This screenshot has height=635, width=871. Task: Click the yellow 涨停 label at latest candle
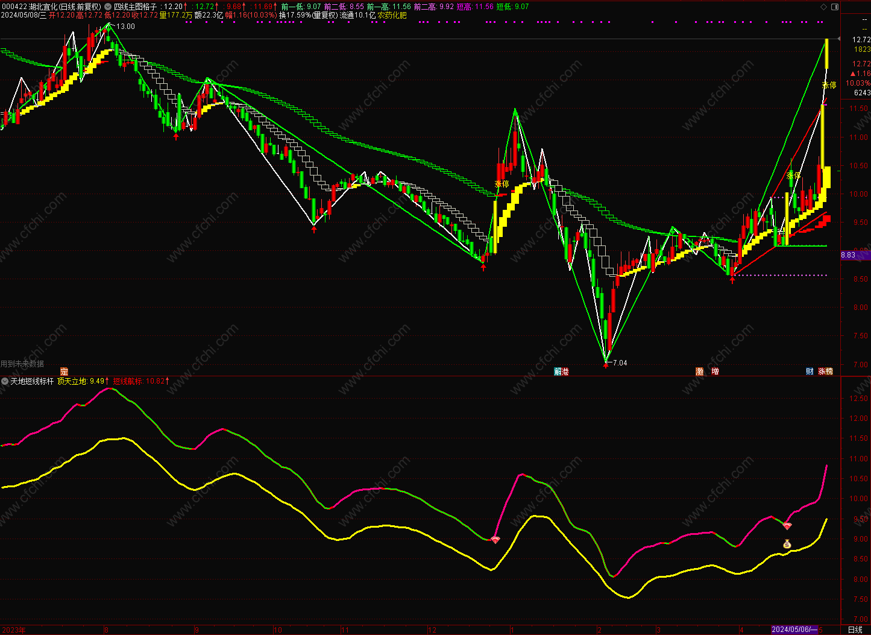coord(829,86)
